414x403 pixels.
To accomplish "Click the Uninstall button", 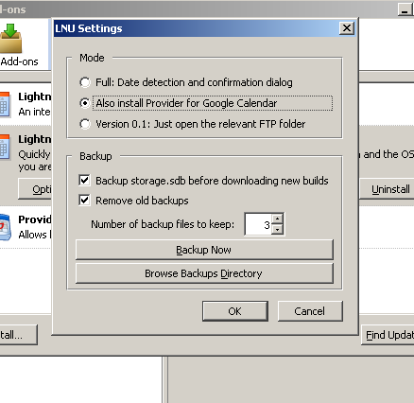I will point(388,189).
